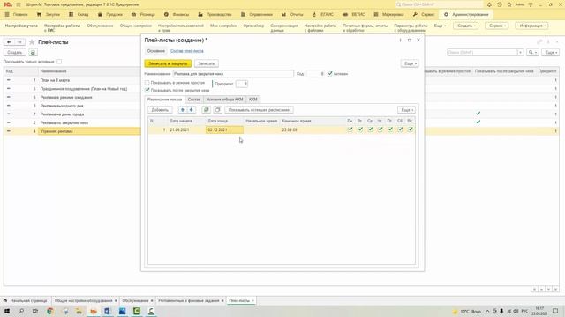Image resolution: width=565 pixels, height=317 pixels.
Task: Click the Приоритет field
Action: 242,84
